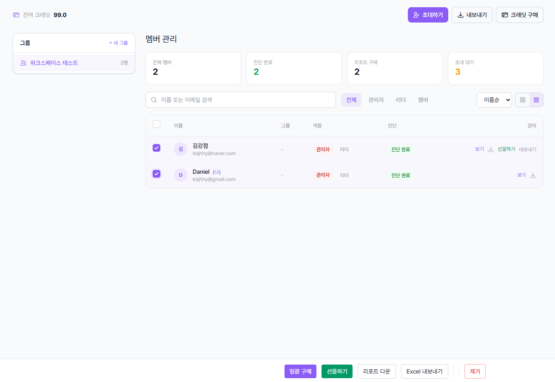The width and height of the screenshot is (555, 382).
Task: Click the 초대하기 button
Action: pos(427,15)
